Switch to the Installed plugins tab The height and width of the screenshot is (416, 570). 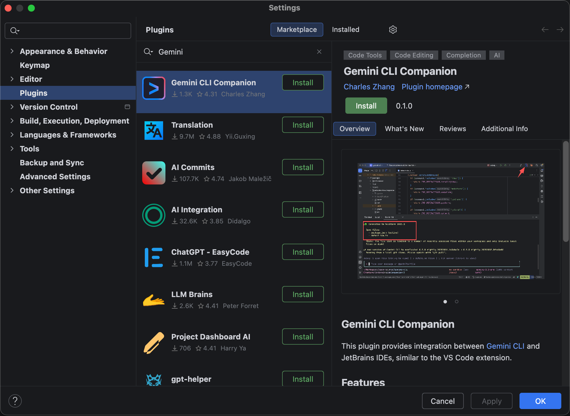click(345, 30)
